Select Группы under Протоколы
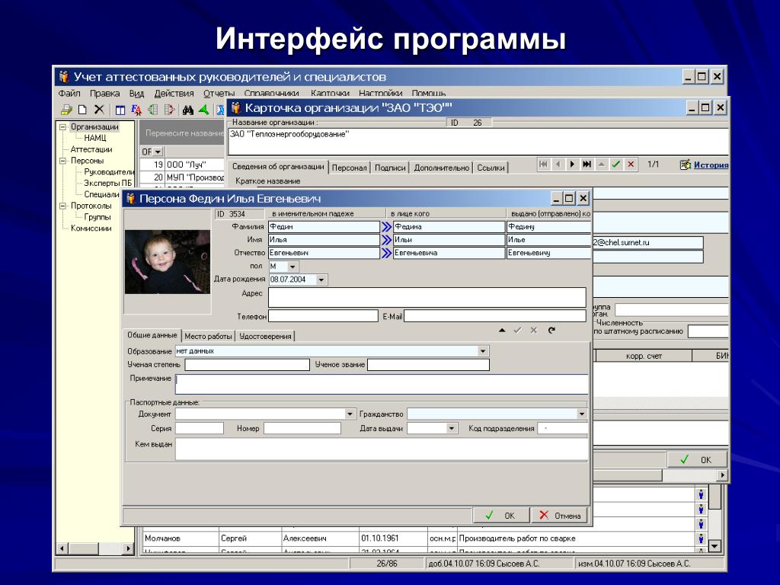This screenshot has width=780, height=585. (97, 217)
